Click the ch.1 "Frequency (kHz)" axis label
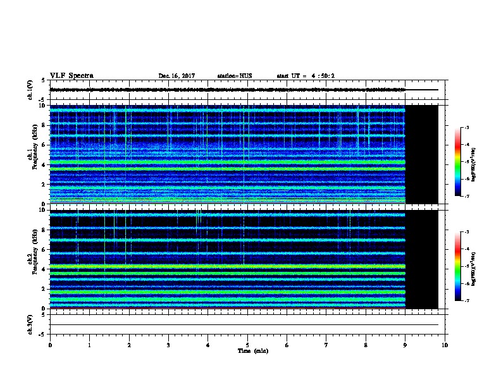Viewport: 501px width, 387px height. click(x=35, y=147)
